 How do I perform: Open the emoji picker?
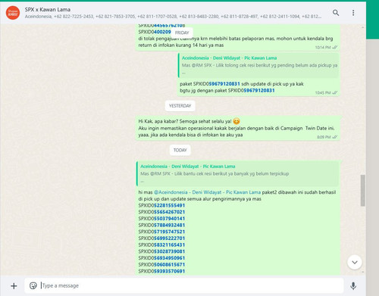coord(33,285)
